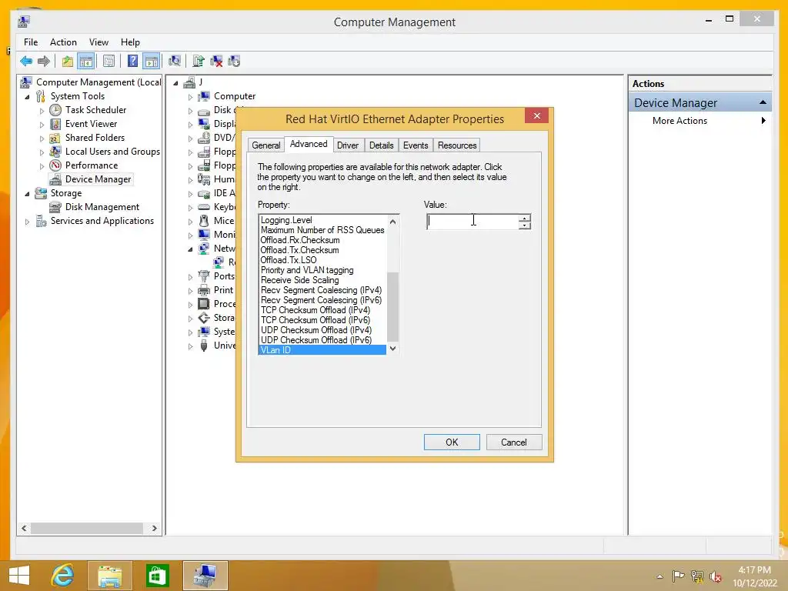
Task: Click the blue Help question mark icon
Action: click(x=132, y=62)
